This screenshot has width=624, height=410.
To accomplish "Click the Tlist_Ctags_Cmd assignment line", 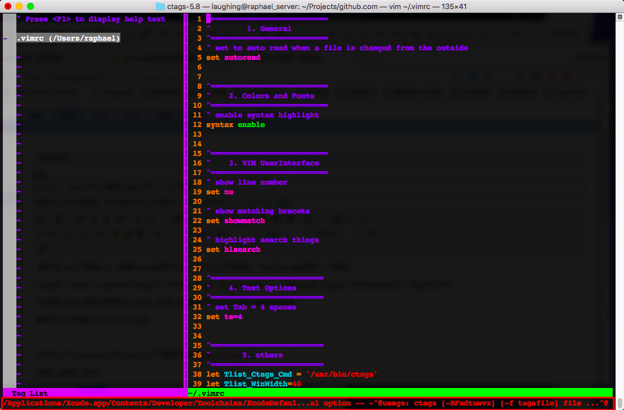I will (x=292, y=374).
